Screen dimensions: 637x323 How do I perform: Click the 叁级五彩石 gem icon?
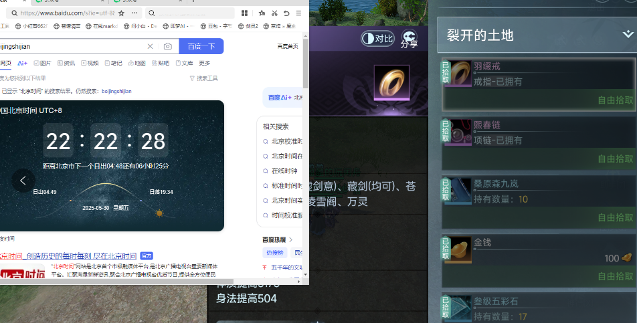460,308
